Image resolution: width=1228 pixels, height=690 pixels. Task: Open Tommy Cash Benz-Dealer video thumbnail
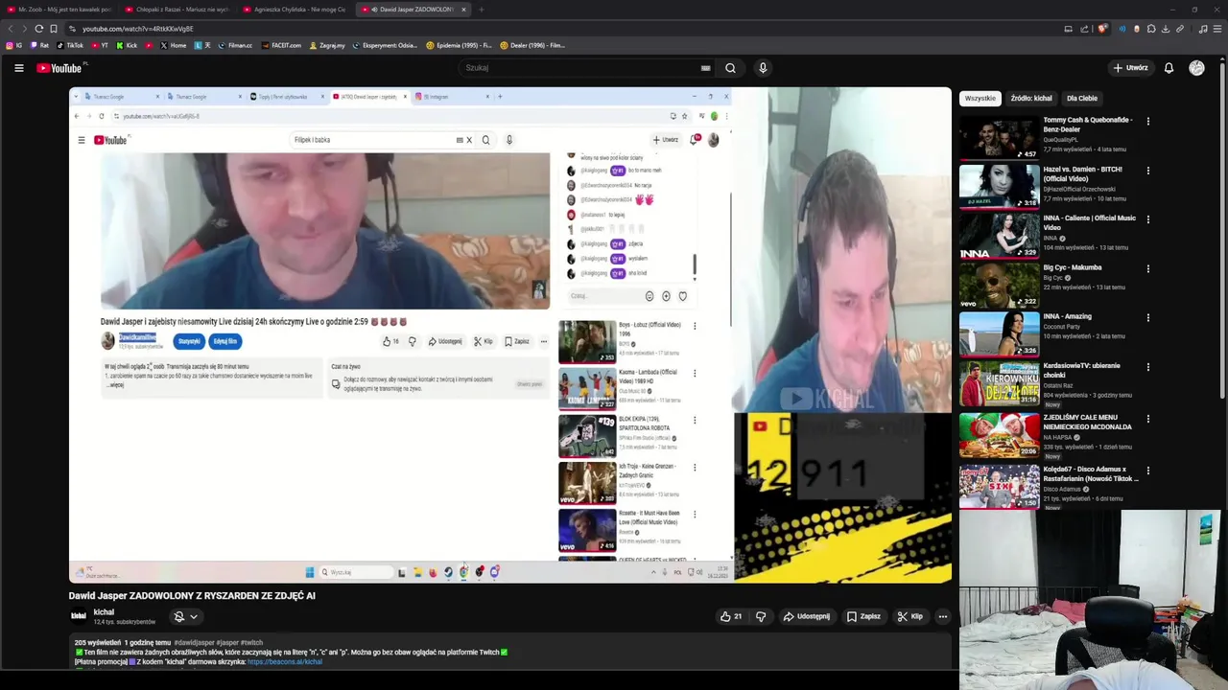999,137
